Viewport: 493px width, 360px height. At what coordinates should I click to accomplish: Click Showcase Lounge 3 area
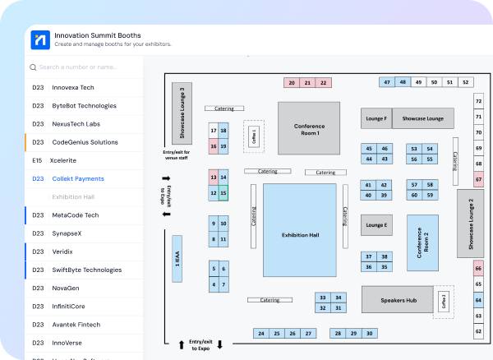pyautogui.click(x=182, y=113)
